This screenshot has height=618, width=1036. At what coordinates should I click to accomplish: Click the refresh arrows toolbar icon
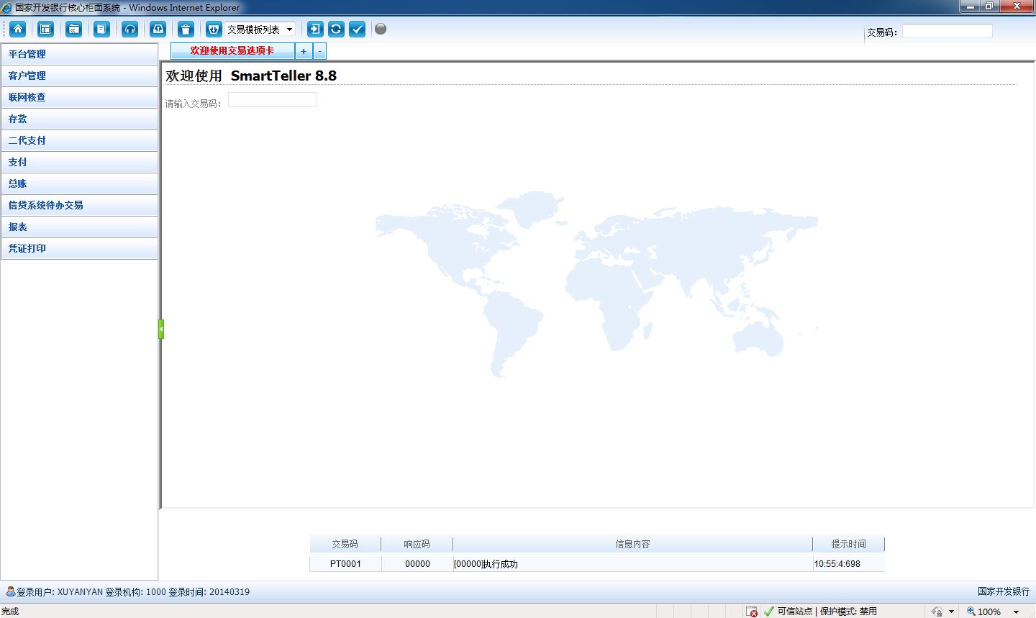pyautogui.click(x=336, y=29)
